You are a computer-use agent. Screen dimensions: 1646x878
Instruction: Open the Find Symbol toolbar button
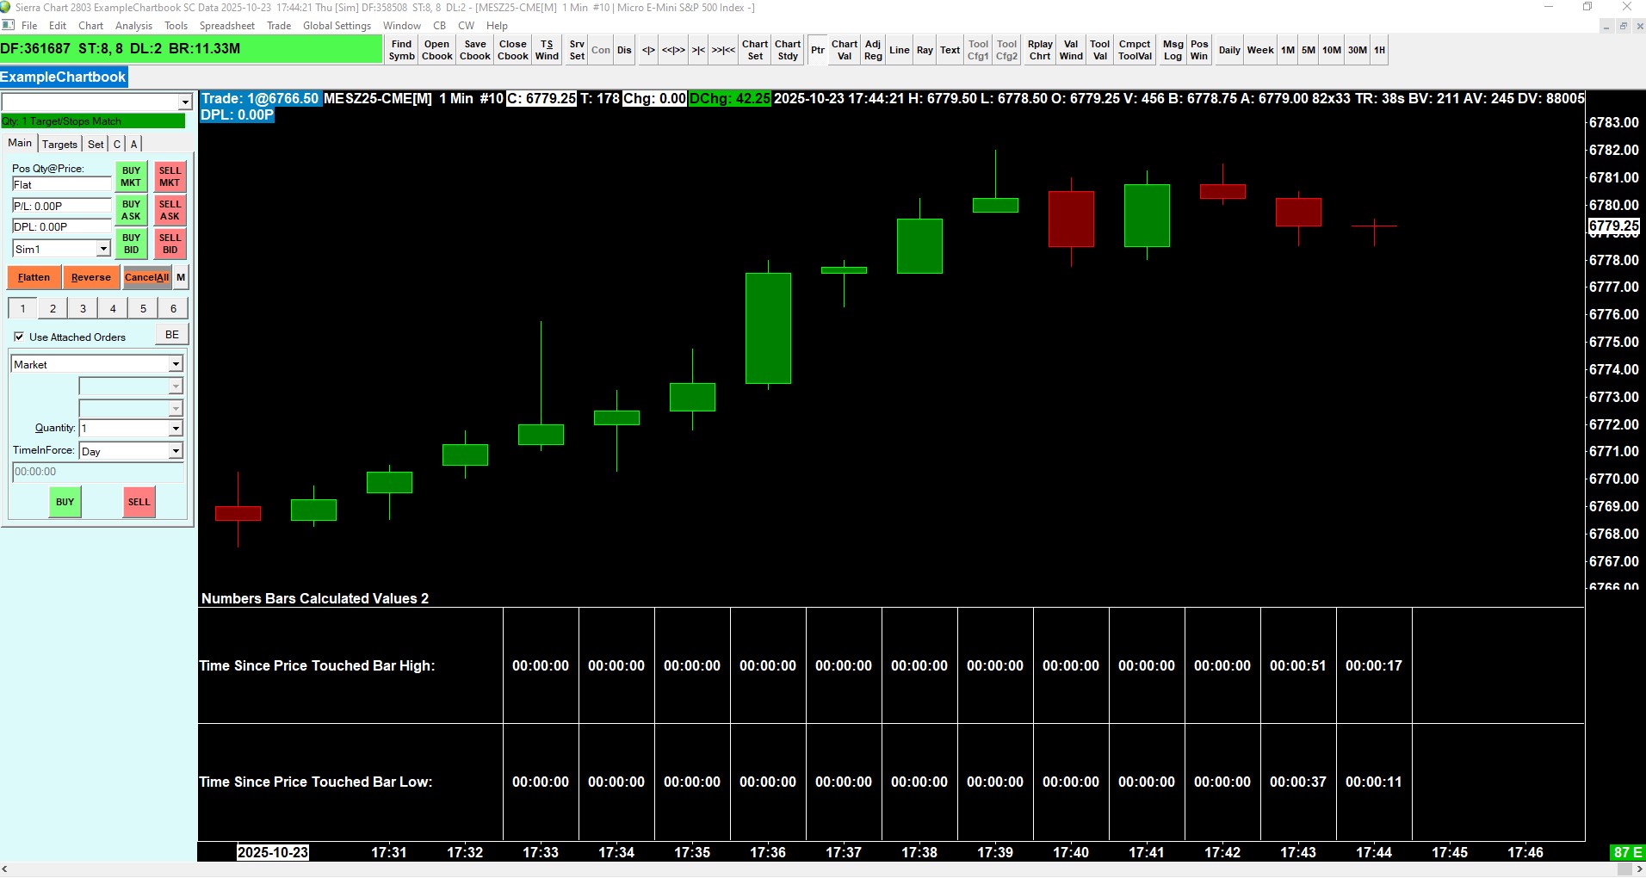401,50
